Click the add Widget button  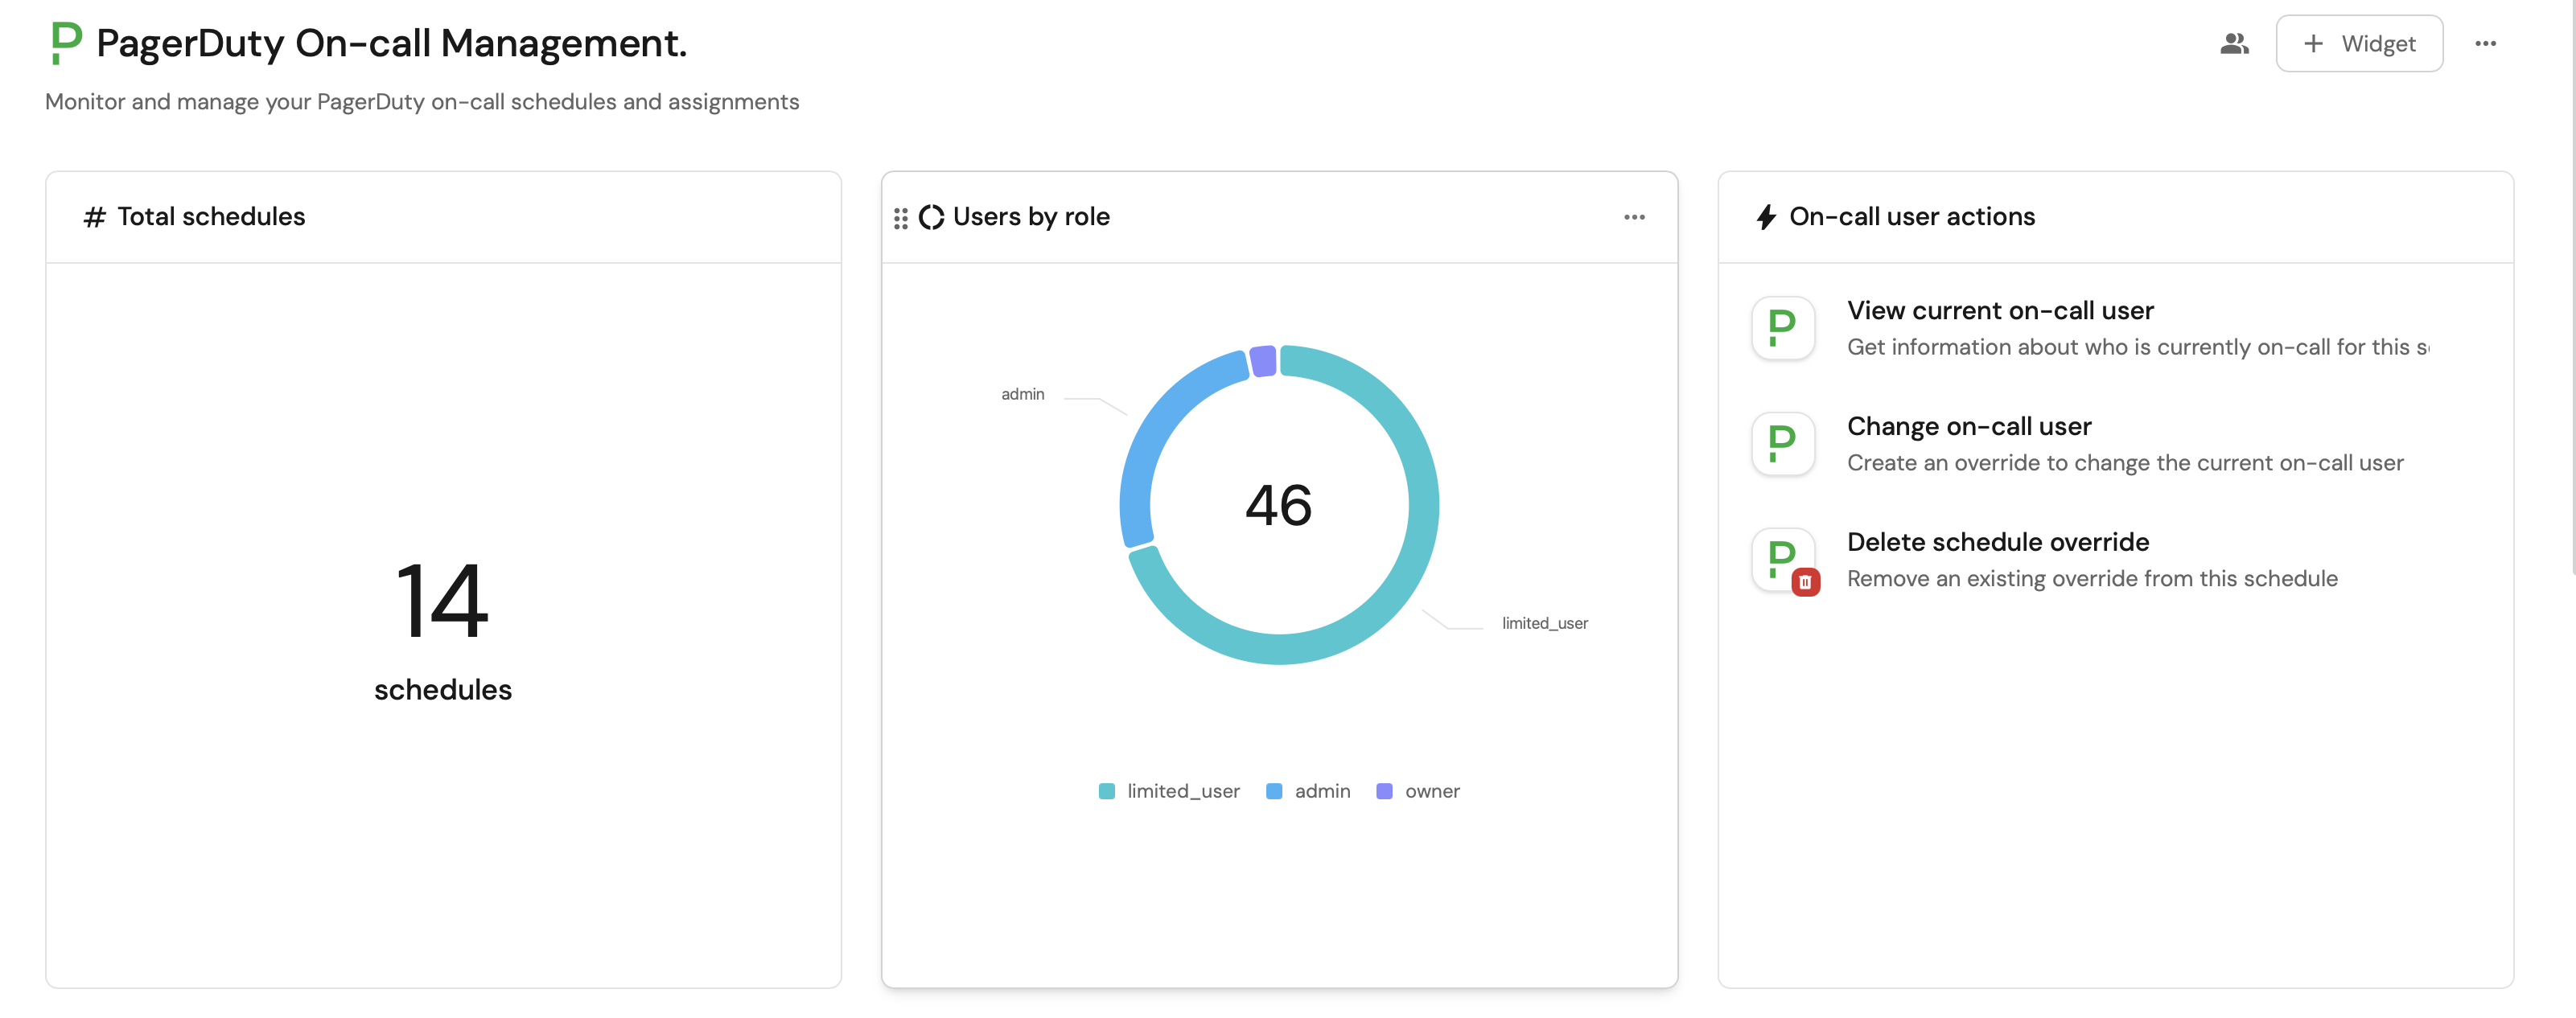pos(2359,44)
